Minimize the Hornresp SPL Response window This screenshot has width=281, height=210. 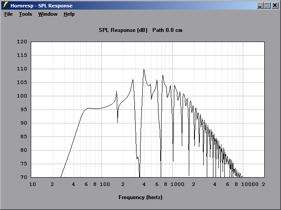260,6
